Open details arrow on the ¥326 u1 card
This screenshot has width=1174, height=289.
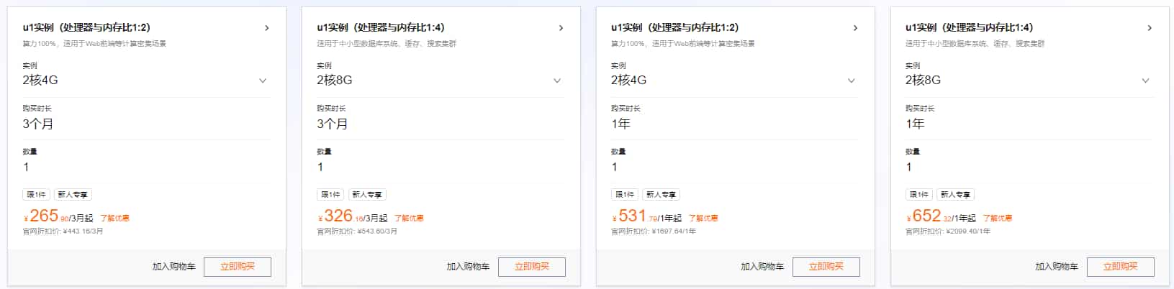[x=561, y=28]
